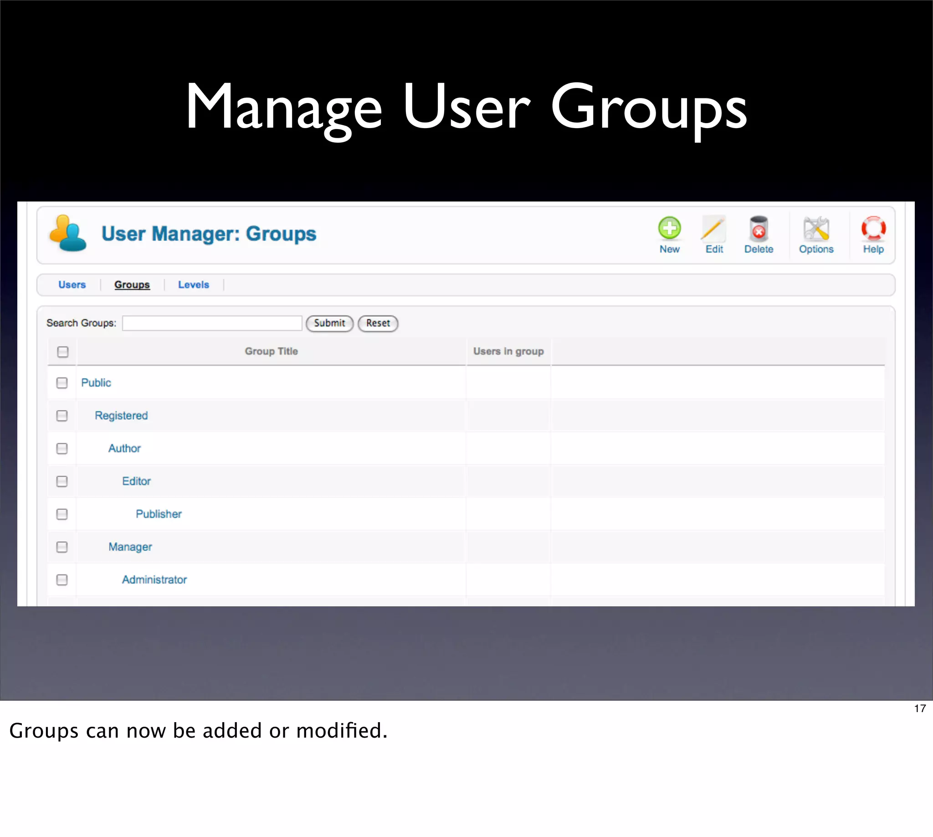Check the Public group checkbox
The image size is (933, 837).
pos(62,382)
